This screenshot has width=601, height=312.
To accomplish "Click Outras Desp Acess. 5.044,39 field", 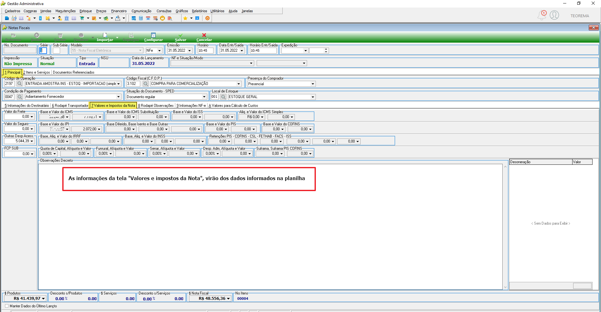I will (x=19, y=141).
